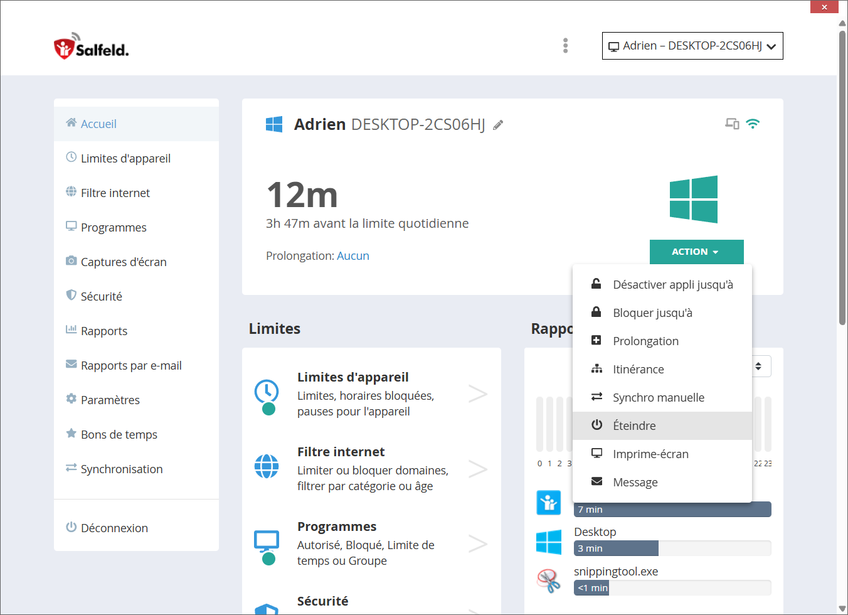Click the green Wi-Fi connection icon

point(753,124)
